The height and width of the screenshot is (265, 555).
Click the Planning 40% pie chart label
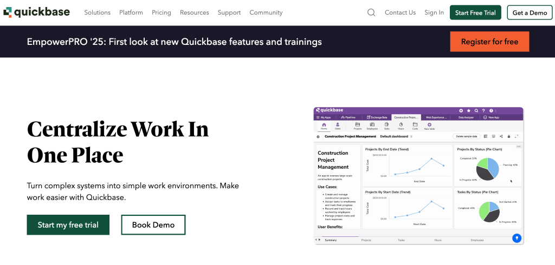click(510, 165)
